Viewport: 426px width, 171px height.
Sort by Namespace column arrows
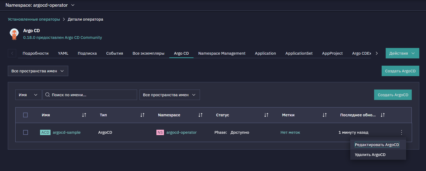[x=201, y=115]
